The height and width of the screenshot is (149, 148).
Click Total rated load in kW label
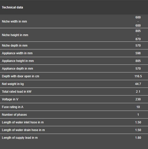[x=17, y=91]
